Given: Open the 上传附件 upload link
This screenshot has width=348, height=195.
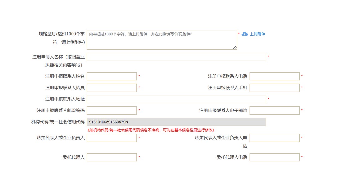Looking at the screenshot, I should click(257, 34).
